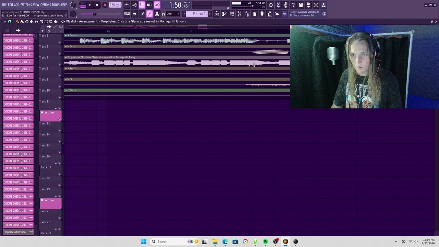This screenshot has height=247, width=439.
Task: Mute Track 7 using its dot
Action: pos(59,64)
